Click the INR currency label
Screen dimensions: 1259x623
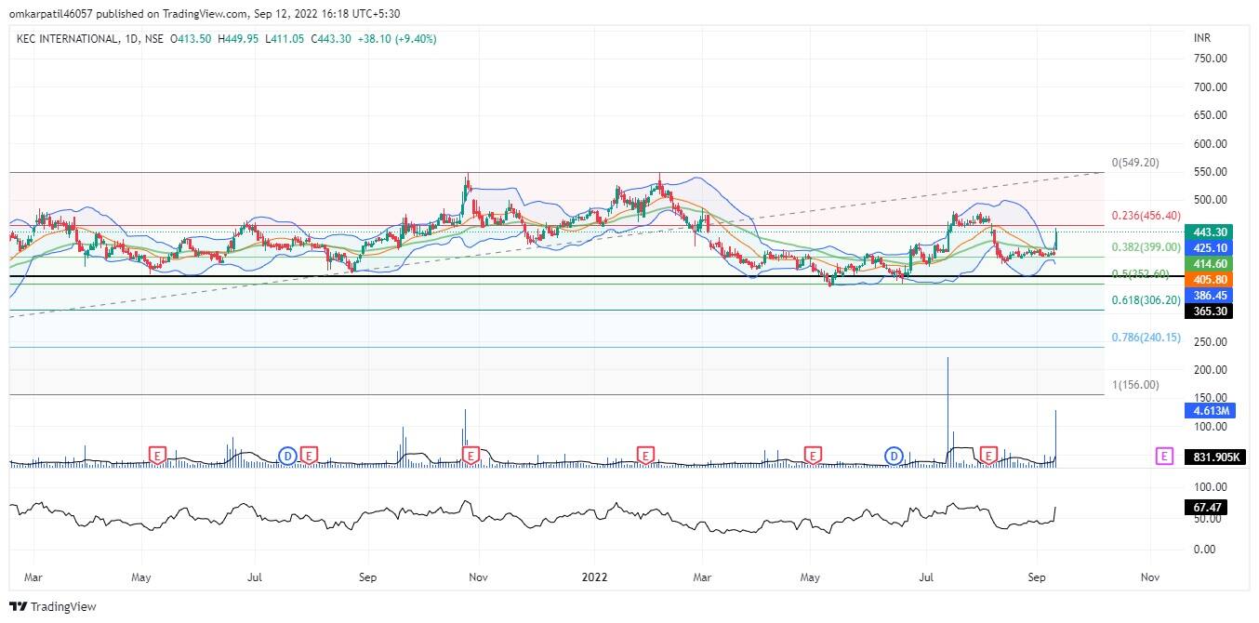click(1202, 39)
